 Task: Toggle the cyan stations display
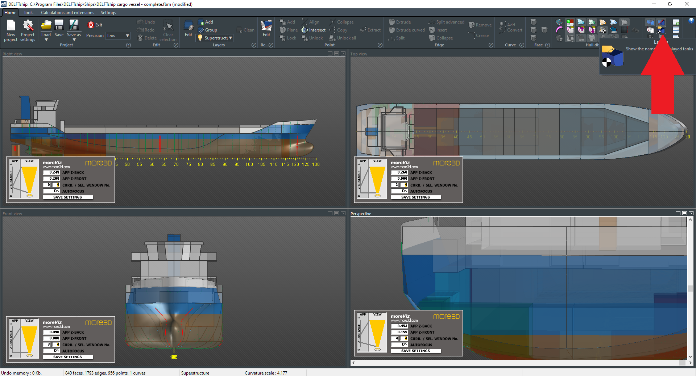coord(581,22)
